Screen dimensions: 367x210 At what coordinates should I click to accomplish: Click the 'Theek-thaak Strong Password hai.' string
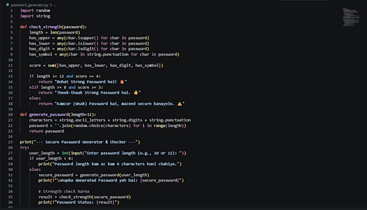(98, 93)
